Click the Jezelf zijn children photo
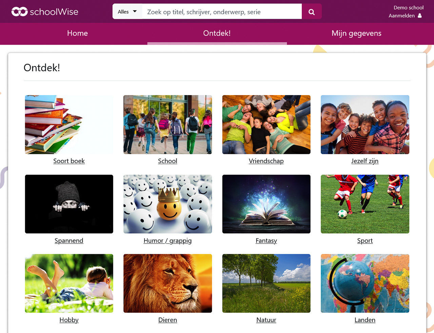The height and width of the screenshot is (333, 434). [365, 125]
